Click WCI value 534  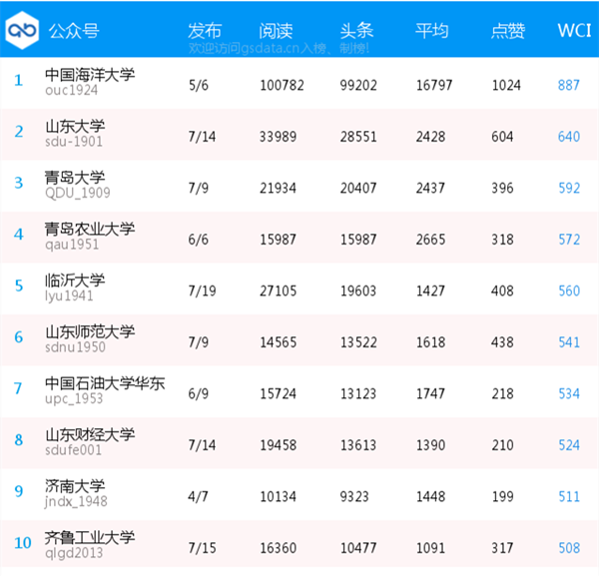pyautogui.click(x=569, y=393)
